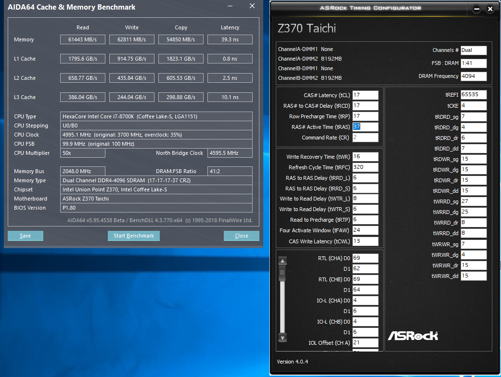Click the RTL (CHB) D0 field

pyautogui.click(x=365, y=279)
